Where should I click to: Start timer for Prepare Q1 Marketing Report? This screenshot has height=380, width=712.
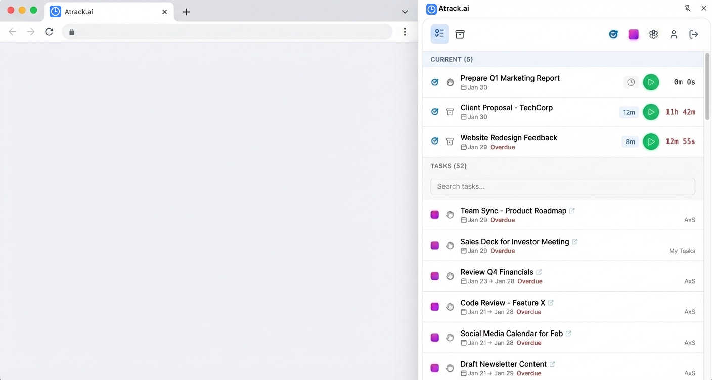click(651, 82)
